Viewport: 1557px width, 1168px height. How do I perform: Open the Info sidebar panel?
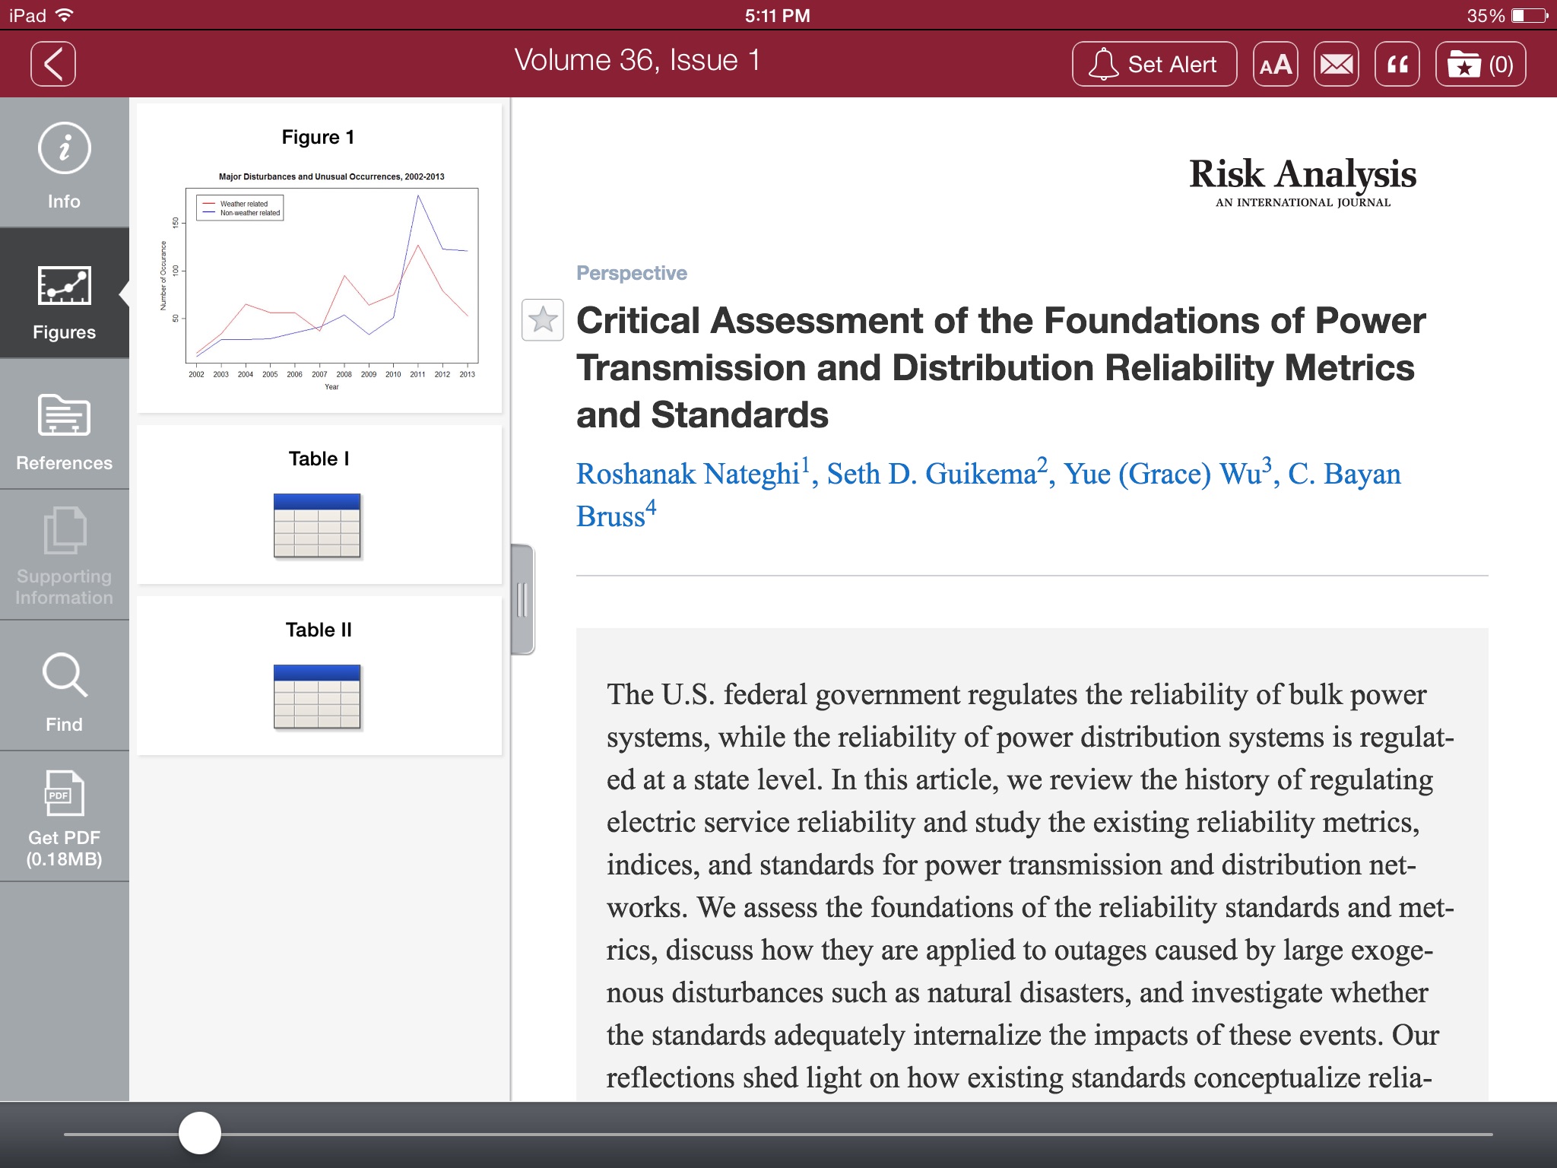tap(64, 164)
